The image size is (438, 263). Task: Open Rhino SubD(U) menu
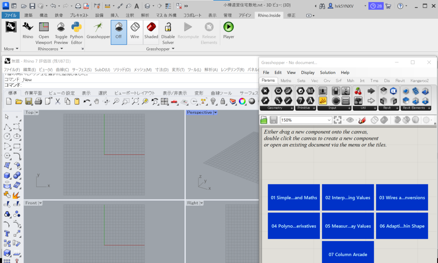(x=102, y=70)
